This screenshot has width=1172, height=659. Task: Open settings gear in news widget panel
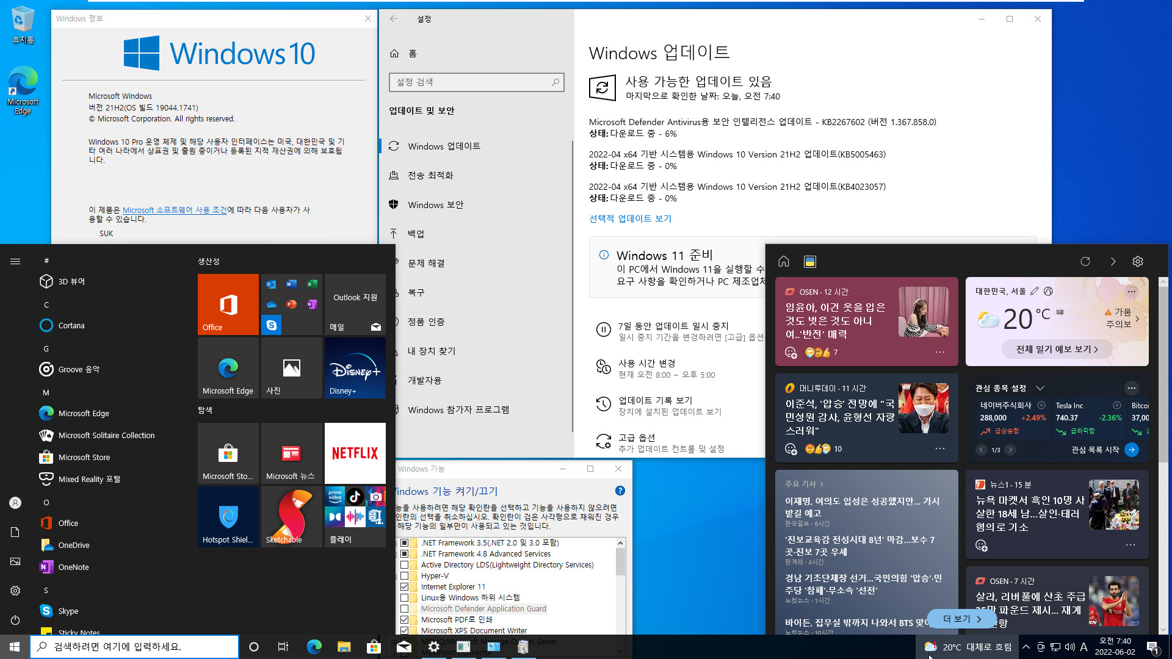(1138, 261)
